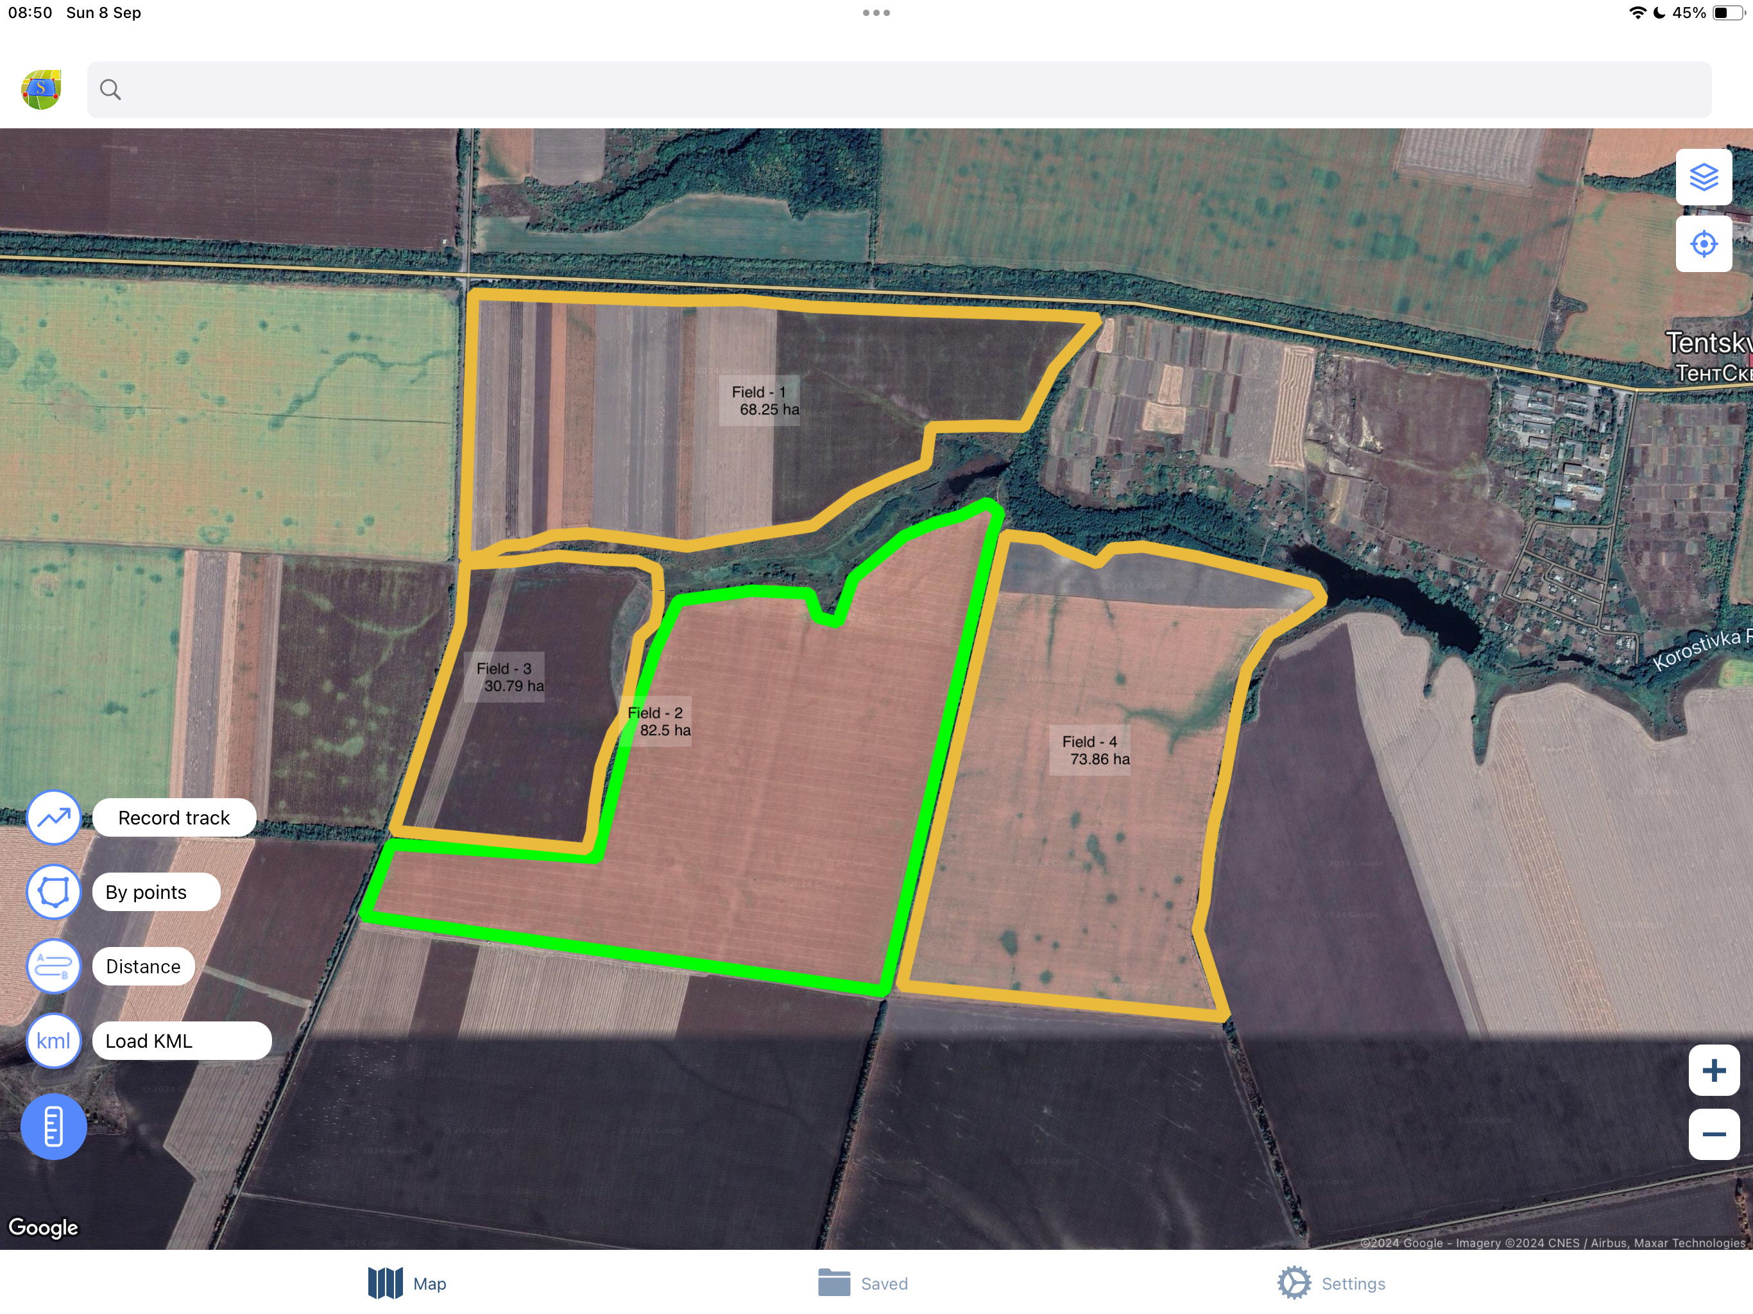Select the Distance button
The width and height of the screenshot is (1753, 1314).
[x=144, y=966]
